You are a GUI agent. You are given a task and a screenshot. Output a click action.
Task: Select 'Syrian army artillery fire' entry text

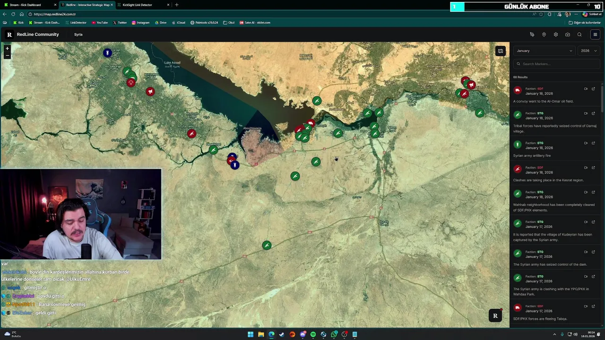pos(532,155)
